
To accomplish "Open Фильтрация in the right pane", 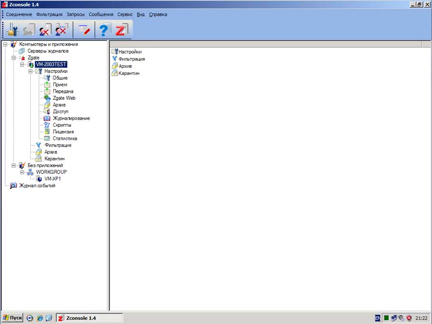I will click(132, 59).
